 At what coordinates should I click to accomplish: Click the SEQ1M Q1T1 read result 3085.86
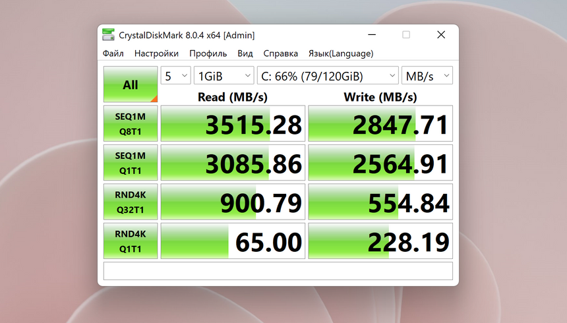pos(233,163)
